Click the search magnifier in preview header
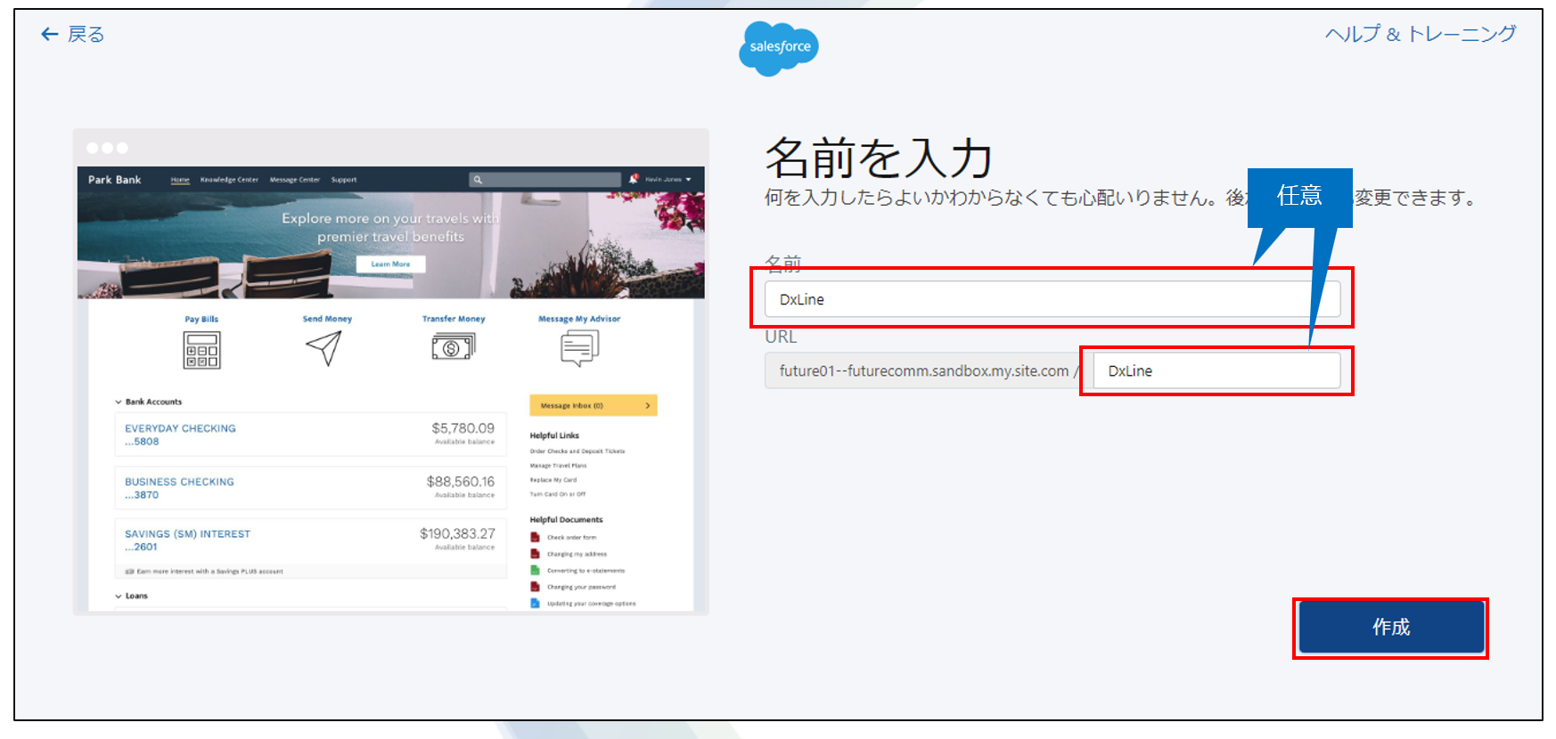1556x739 pixels. [478, 180]
